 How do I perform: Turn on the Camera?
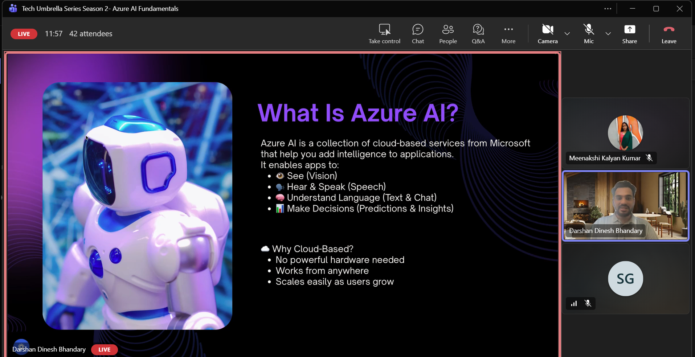[548, 34]
